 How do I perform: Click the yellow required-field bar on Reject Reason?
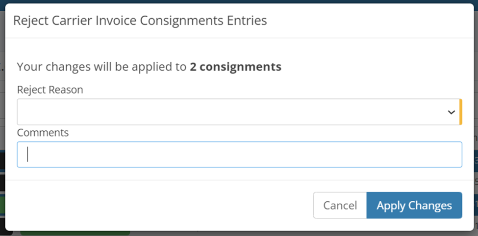[x=460, y=112]
